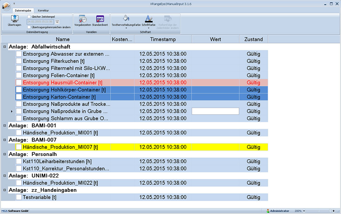Viewport: 341px width, 214px height.
Task: Check the Entsorgung Karton-Container row checkbox
Action: pyautogui.click(x=19, y=97)
